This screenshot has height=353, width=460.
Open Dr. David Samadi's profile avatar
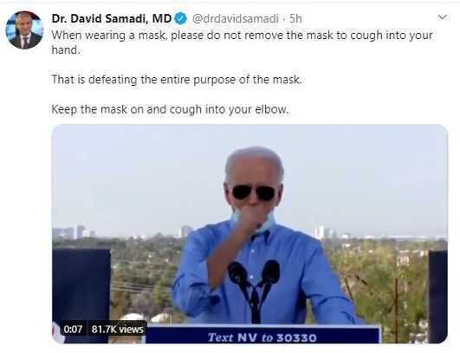coord(24,30)
